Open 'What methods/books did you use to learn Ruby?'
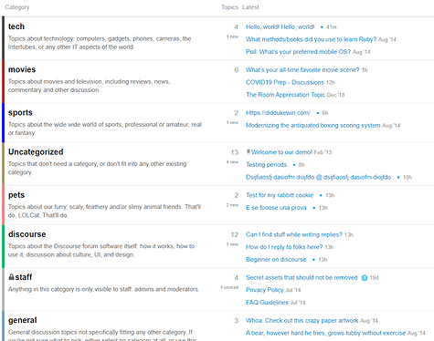Image resolution: width=434 pixels, height=341 pixels. (x=311, y=39)
